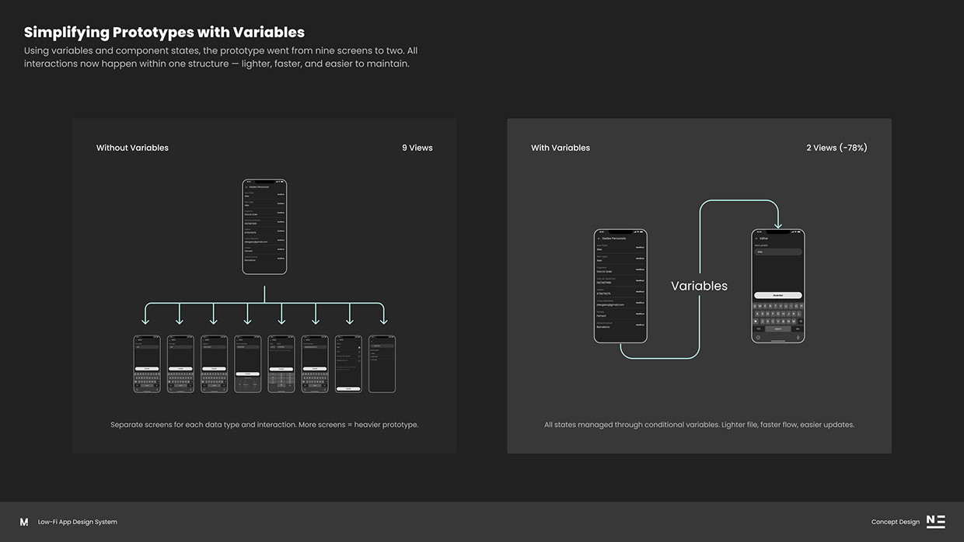Select the checkbox options list phone thumbnail

coord(348,364)
